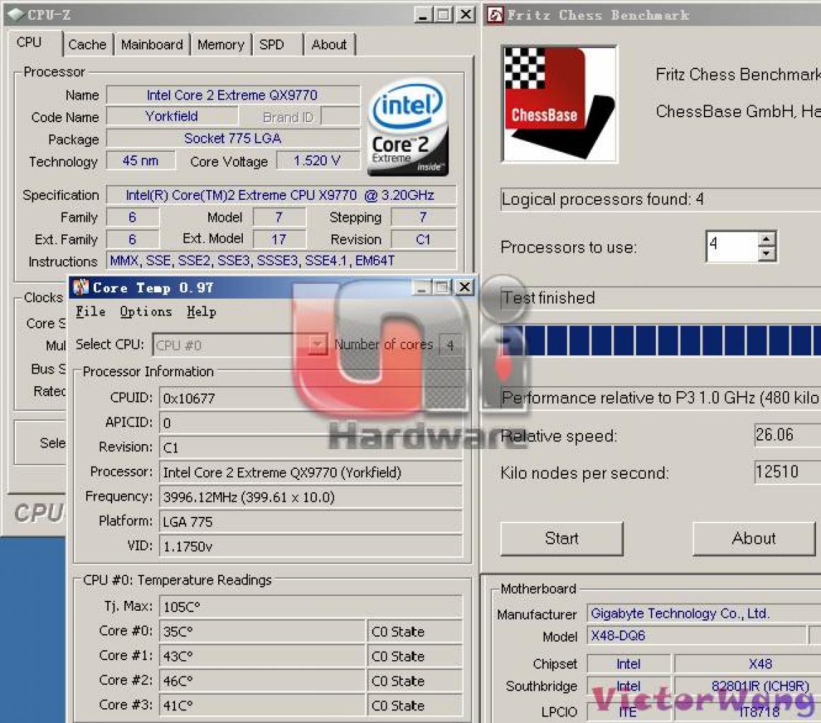821x723 pixels.
Task: Open the File menu in Core Temp
Action: tap(90, 311)
